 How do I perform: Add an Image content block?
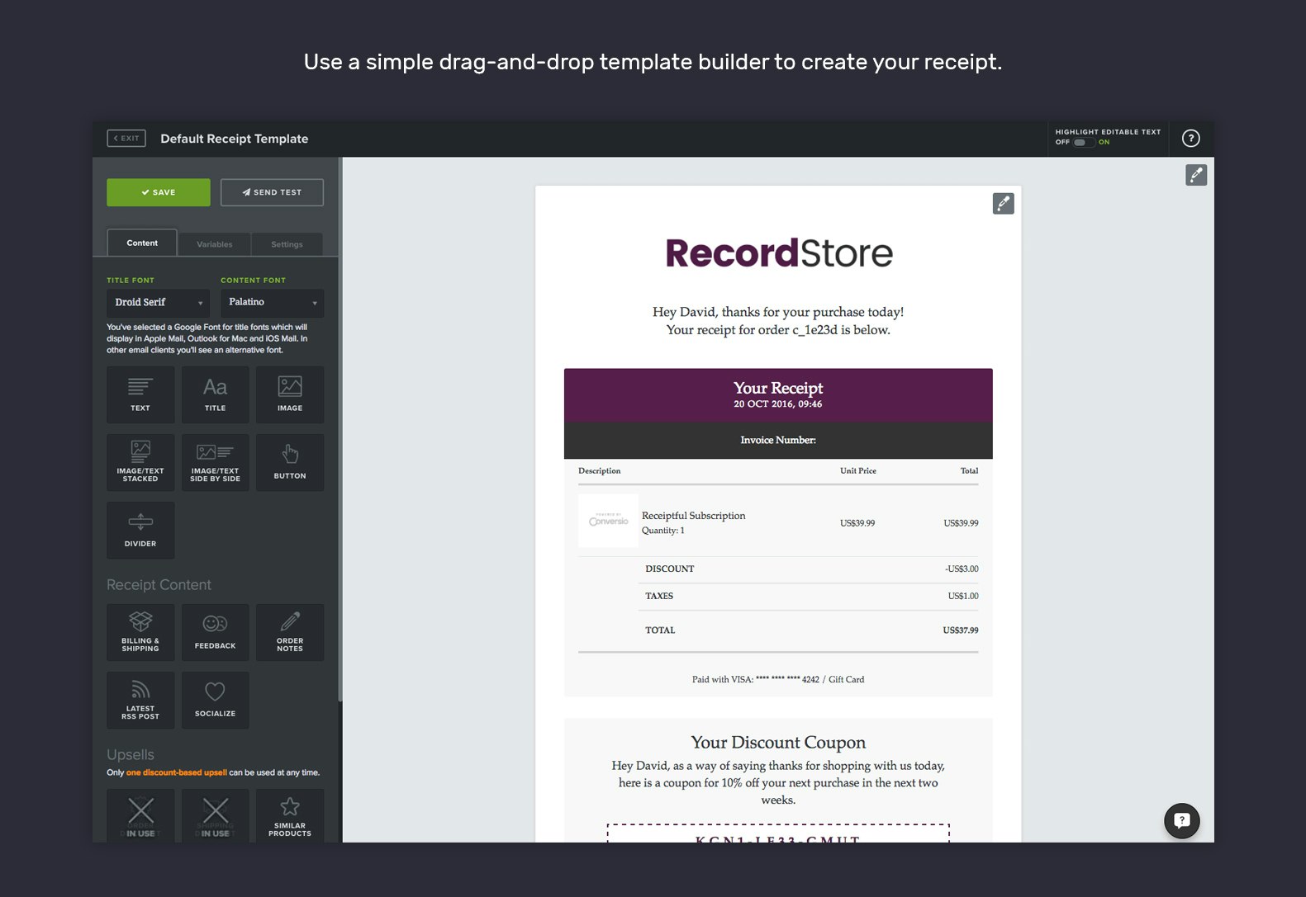[x=290, y=394]
